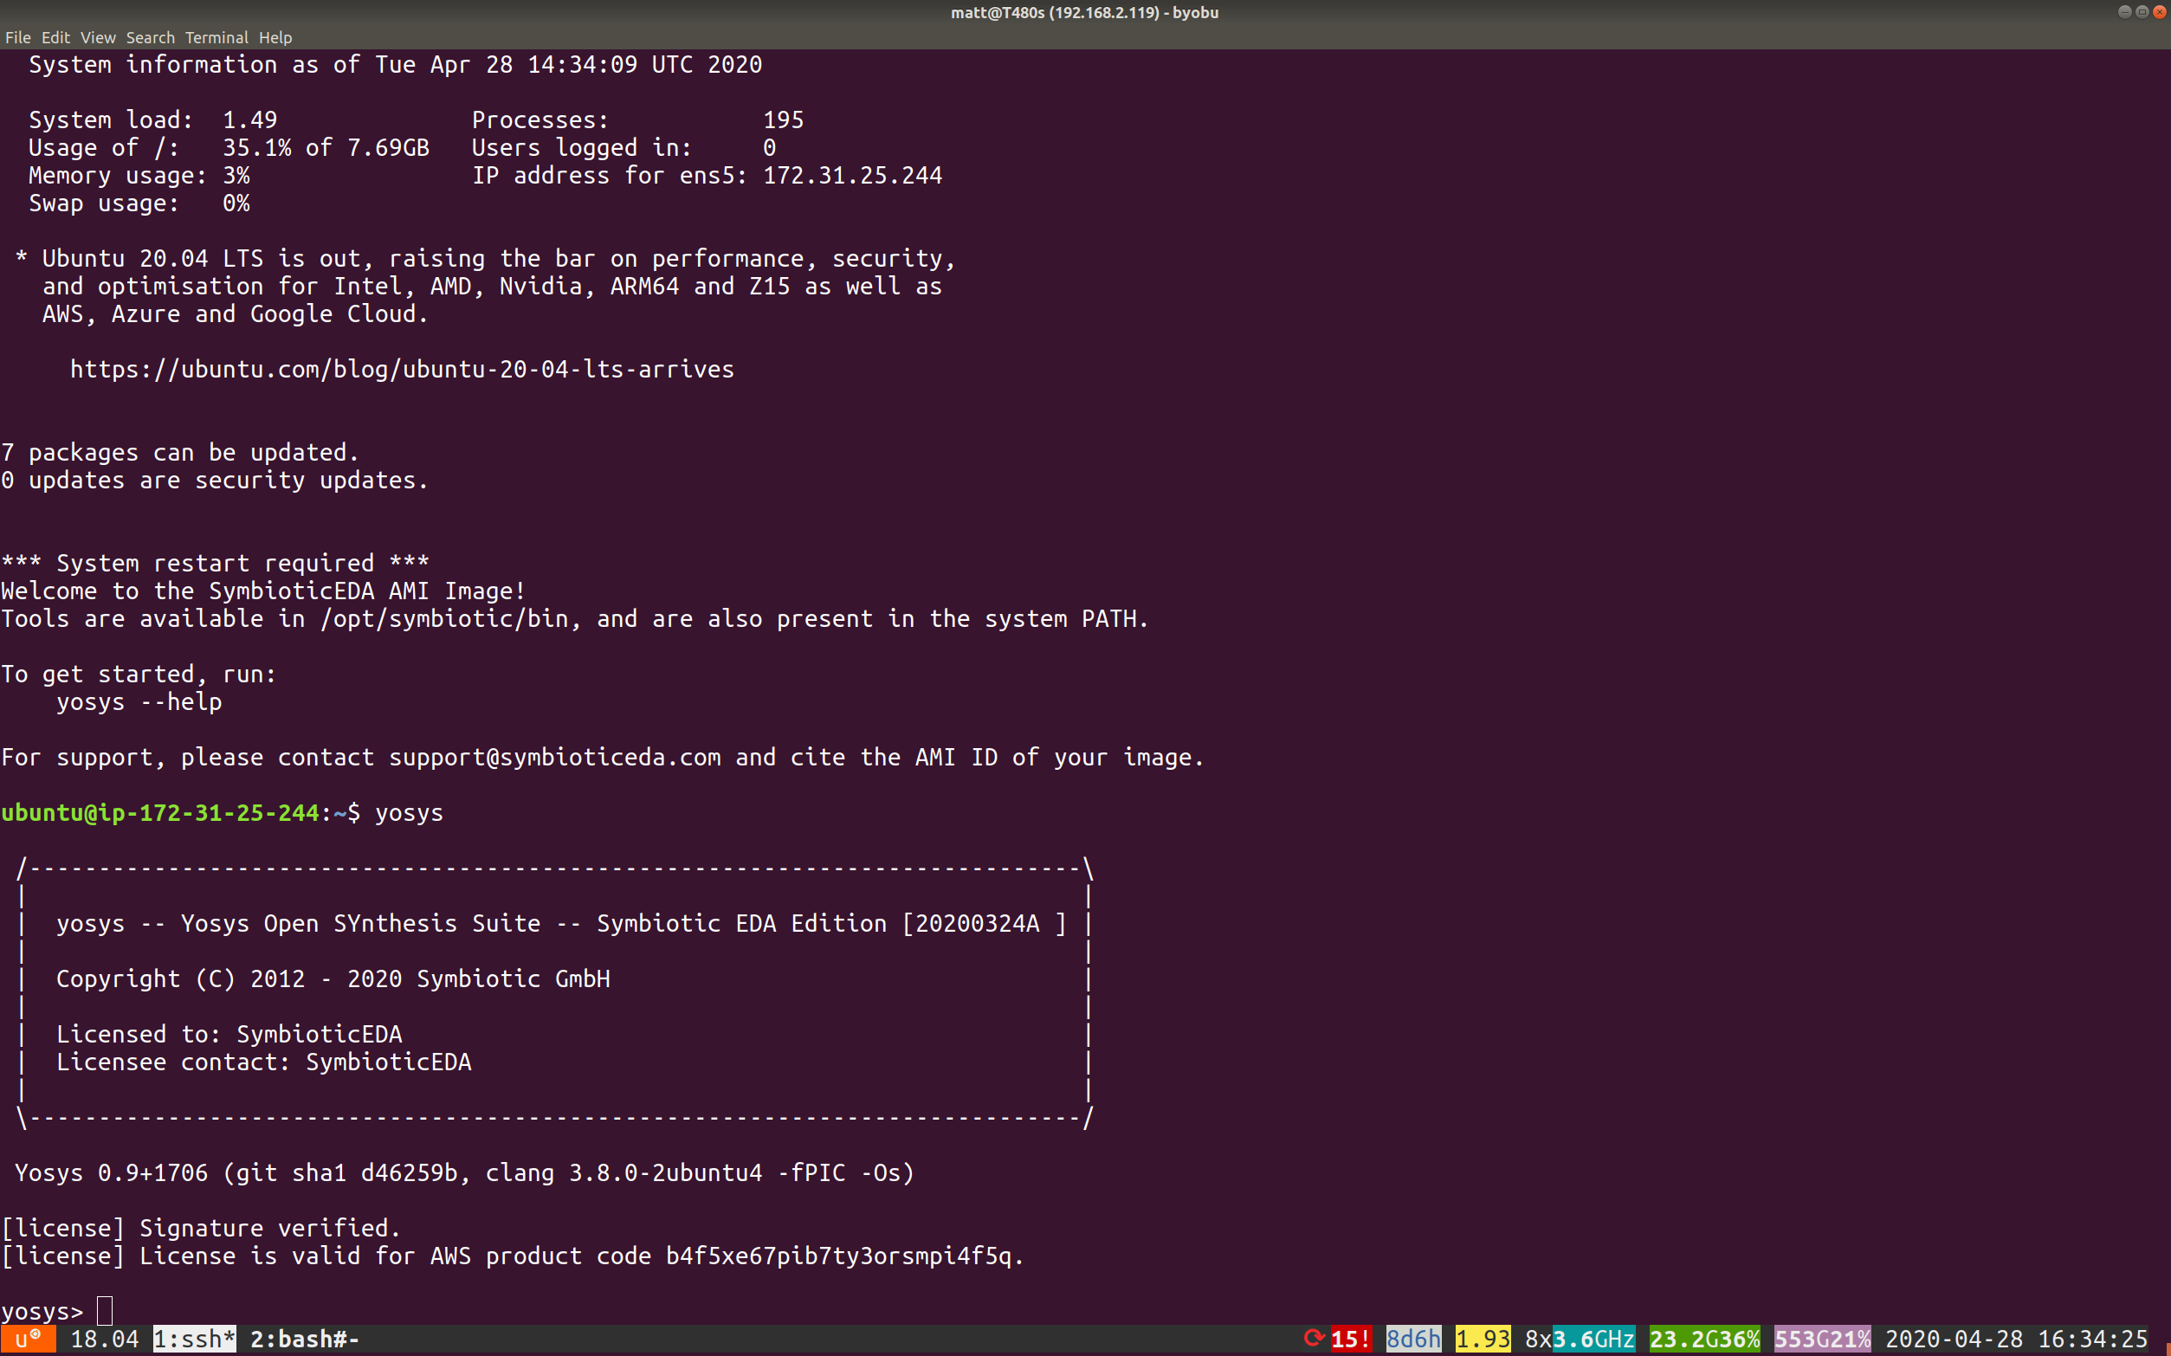The image size is (2171, 1356).
Task: Open the View menu
Action: point(98,38)
